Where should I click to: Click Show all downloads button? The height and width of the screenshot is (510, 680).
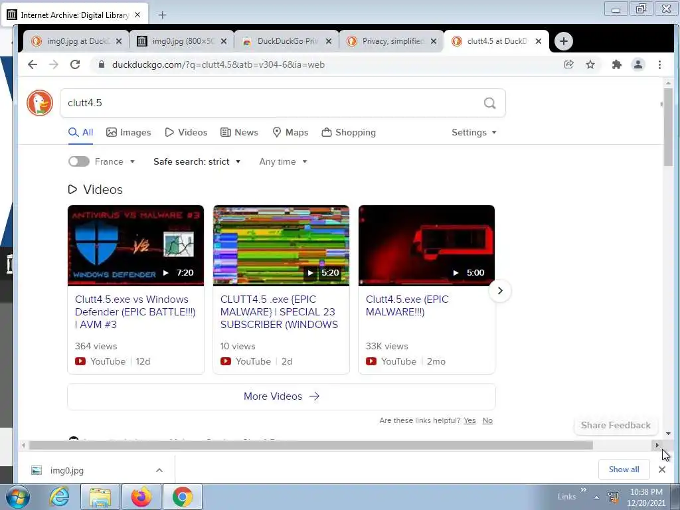coord(624,469)
